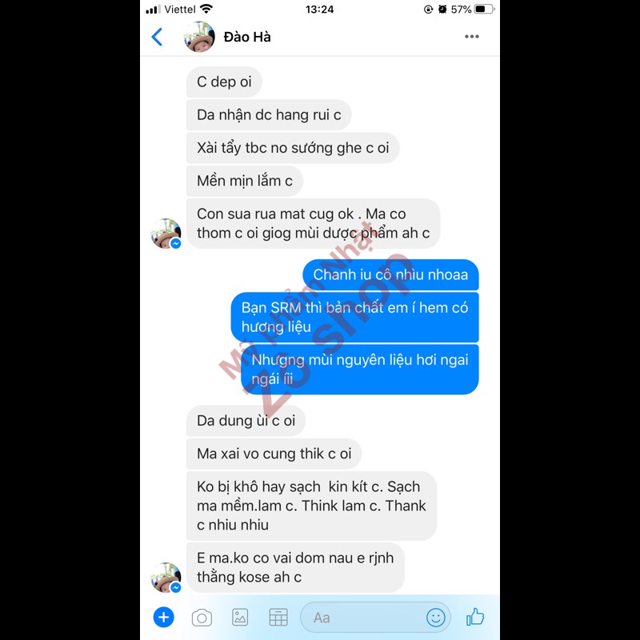
Task: Tap sender avatar beside 'Con sua rua mat' message
Action: click(166, 234)
